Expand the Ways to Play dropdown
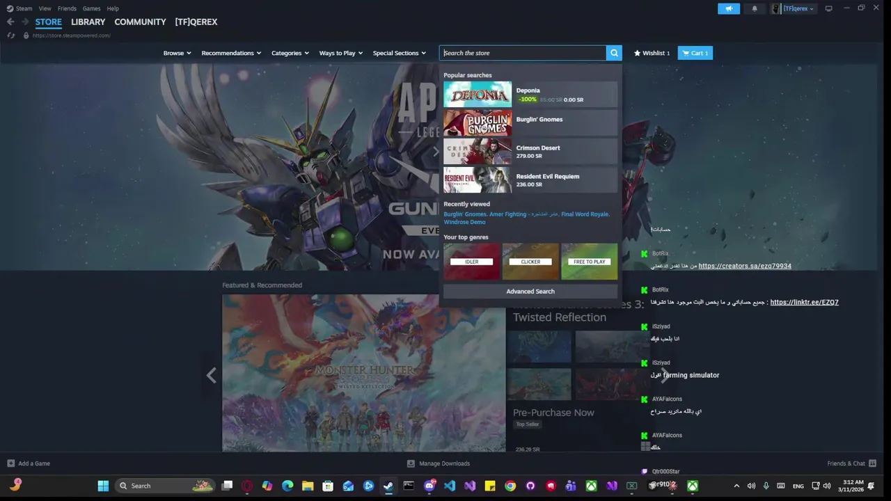Screen dimensions: 891x501 tap(341, 53)
